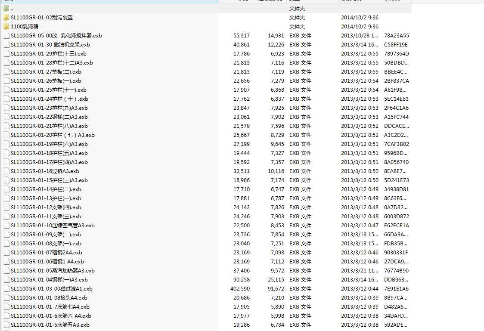
Task: Click the file icon of SL1100GR-01-26垫板(一).exb
Action: coord(6,81)
